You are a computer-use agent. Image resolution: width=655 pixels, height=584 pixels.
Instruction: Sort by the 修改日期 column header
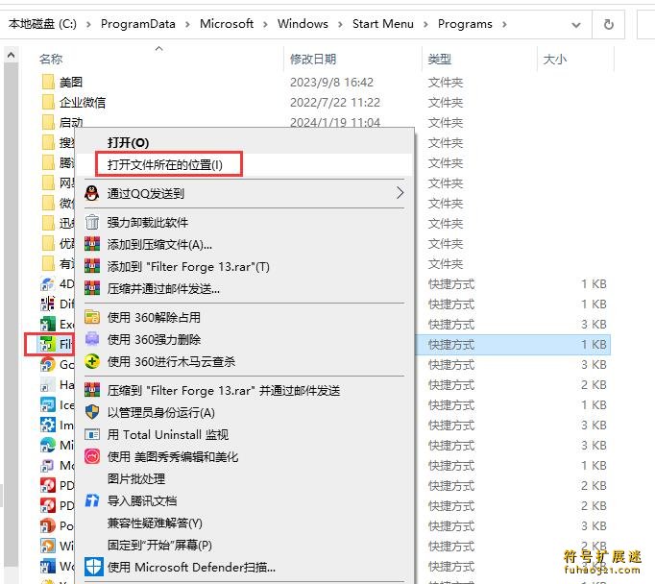(313, 60)
